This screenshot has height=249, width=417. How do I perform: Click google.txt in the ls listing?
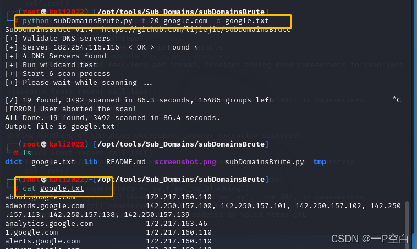53,161
